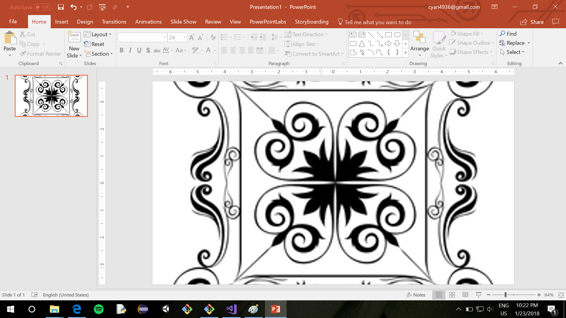
Task: Click the New Slide button
Action: click(74, 44)
